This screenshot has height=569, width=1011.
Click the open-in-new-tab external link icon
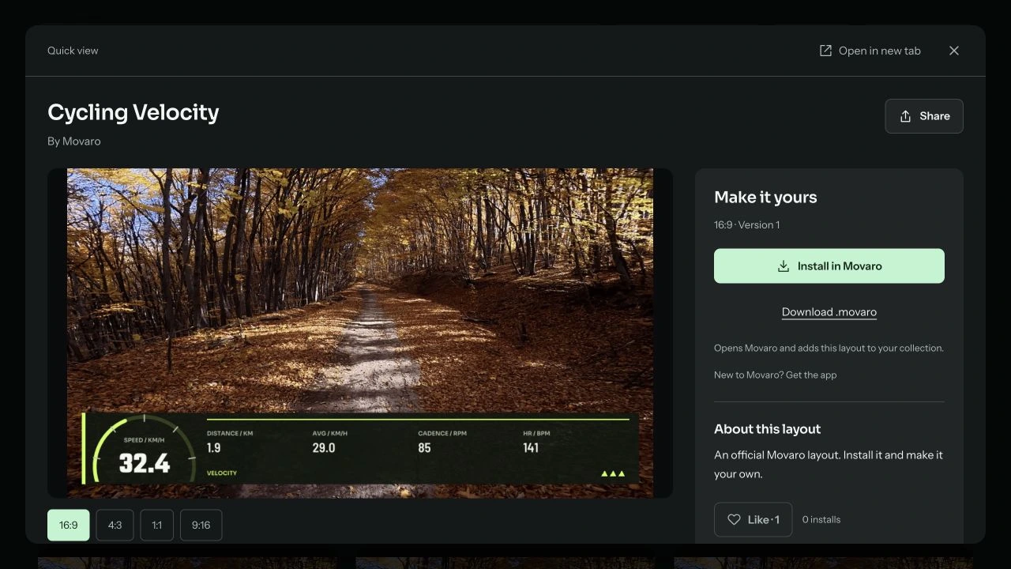(x=825, y=51)
